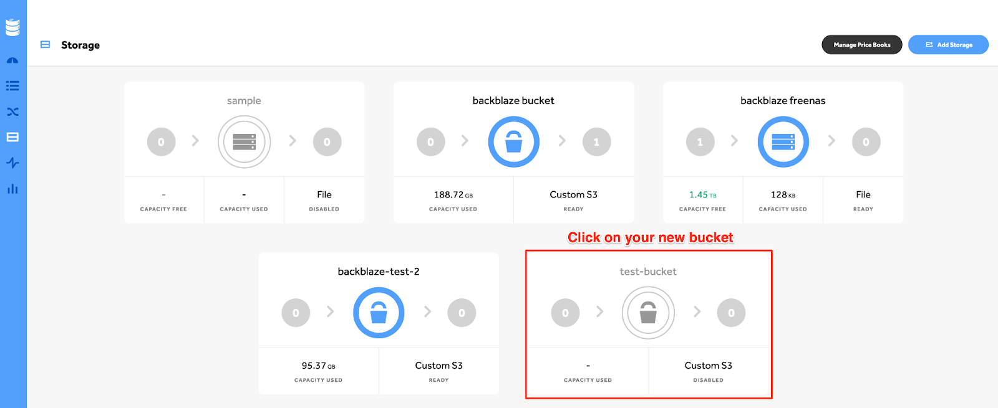Screen dimensions: 998x408
Task: Click the right count circle on backblaze-test-2
Action: click(462, 313)
